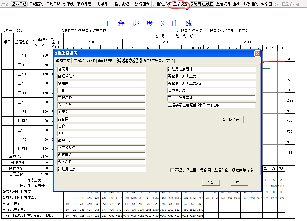Open the 曲线颜色字体 tab

tap(84, 61)
